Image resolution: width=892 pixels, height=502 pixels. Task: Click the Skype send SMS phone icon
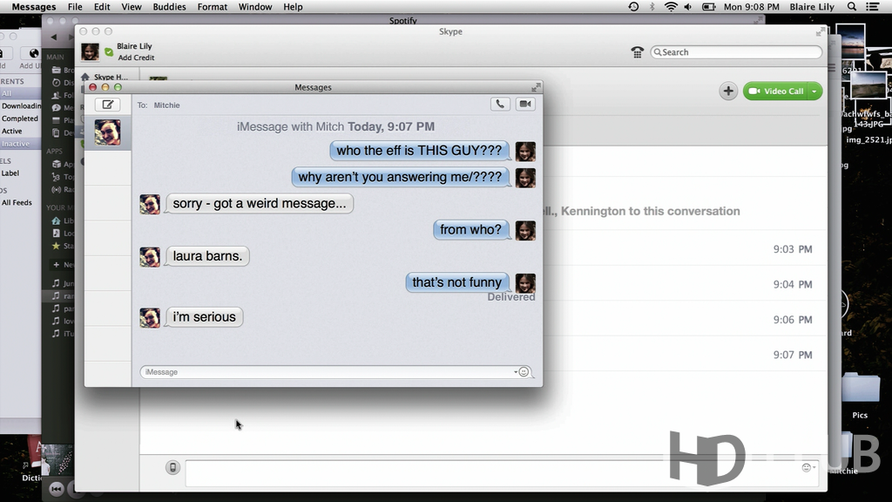172,468
